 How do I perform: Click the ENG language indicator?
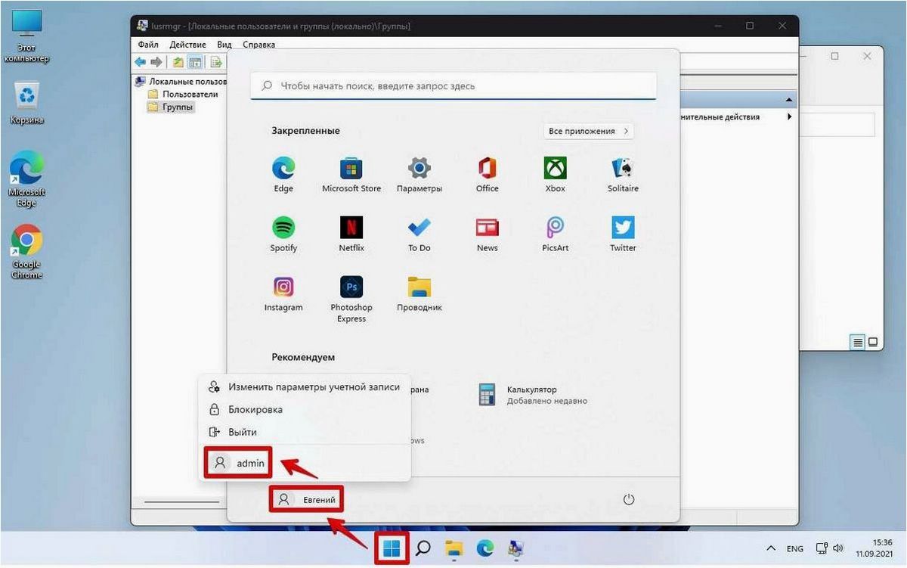(795, 548)
